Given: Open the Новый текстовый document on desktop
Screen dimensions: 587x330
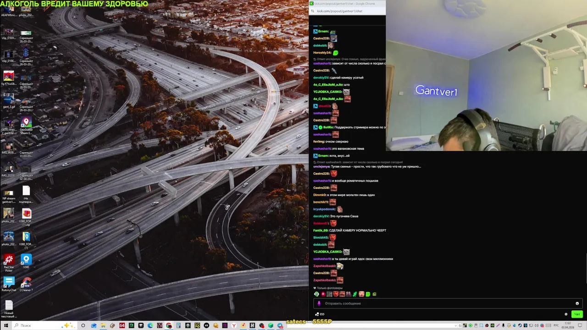Looking at the screenshot, I should 8,308.
